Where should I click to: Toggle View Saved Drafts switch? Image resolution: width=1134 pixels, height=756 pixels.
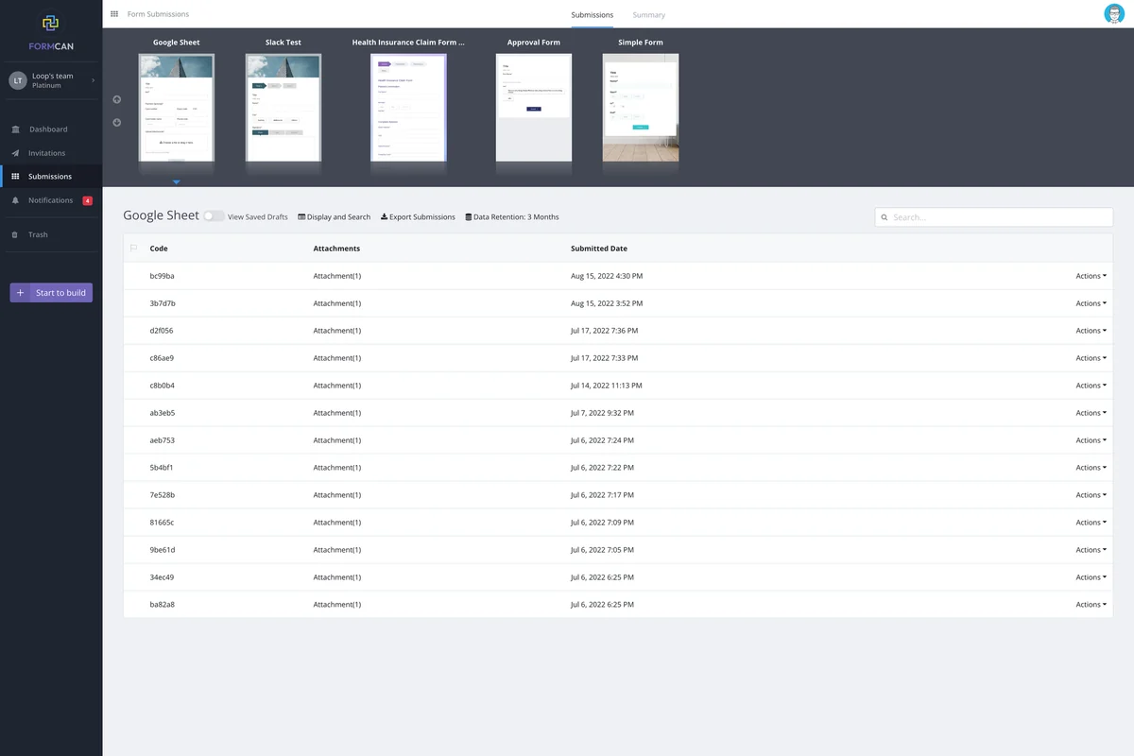[x=215, y=216]
